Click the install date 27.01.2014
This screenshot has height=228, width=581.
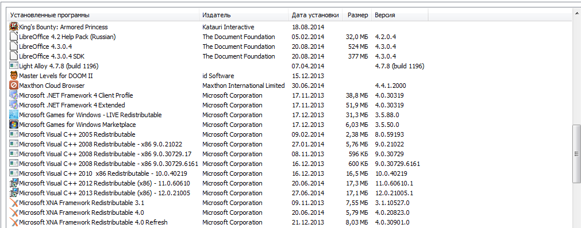pos(308,144)
